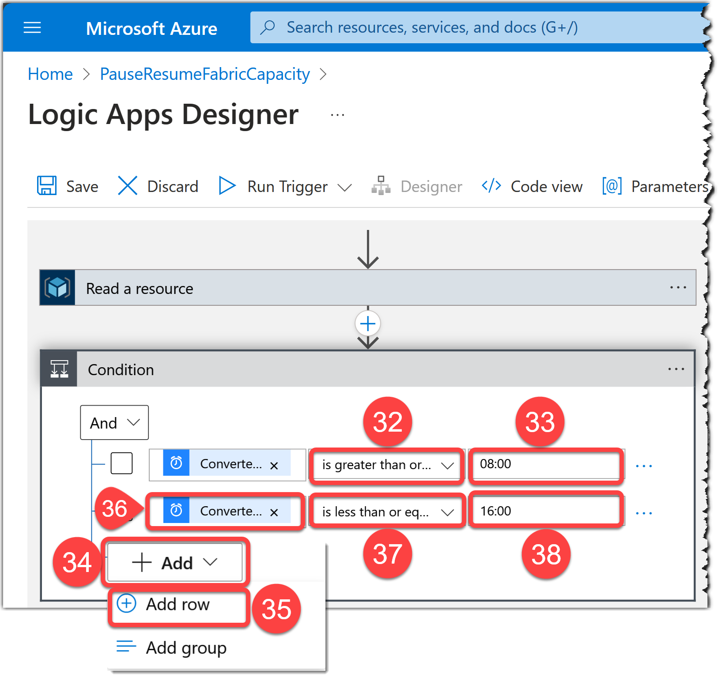This screenshot has width=718, height=681.
Task: Choose Add row from the menu
Action: pyautogui.click(x=178, y=604)
